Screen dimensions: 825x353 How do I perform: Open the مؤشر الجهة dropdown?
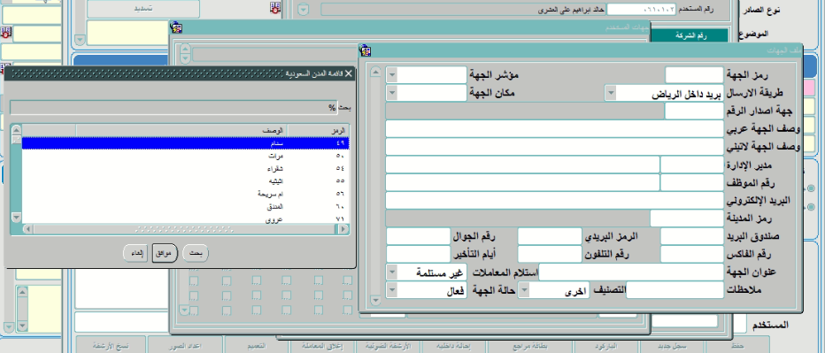click(391, 75)
